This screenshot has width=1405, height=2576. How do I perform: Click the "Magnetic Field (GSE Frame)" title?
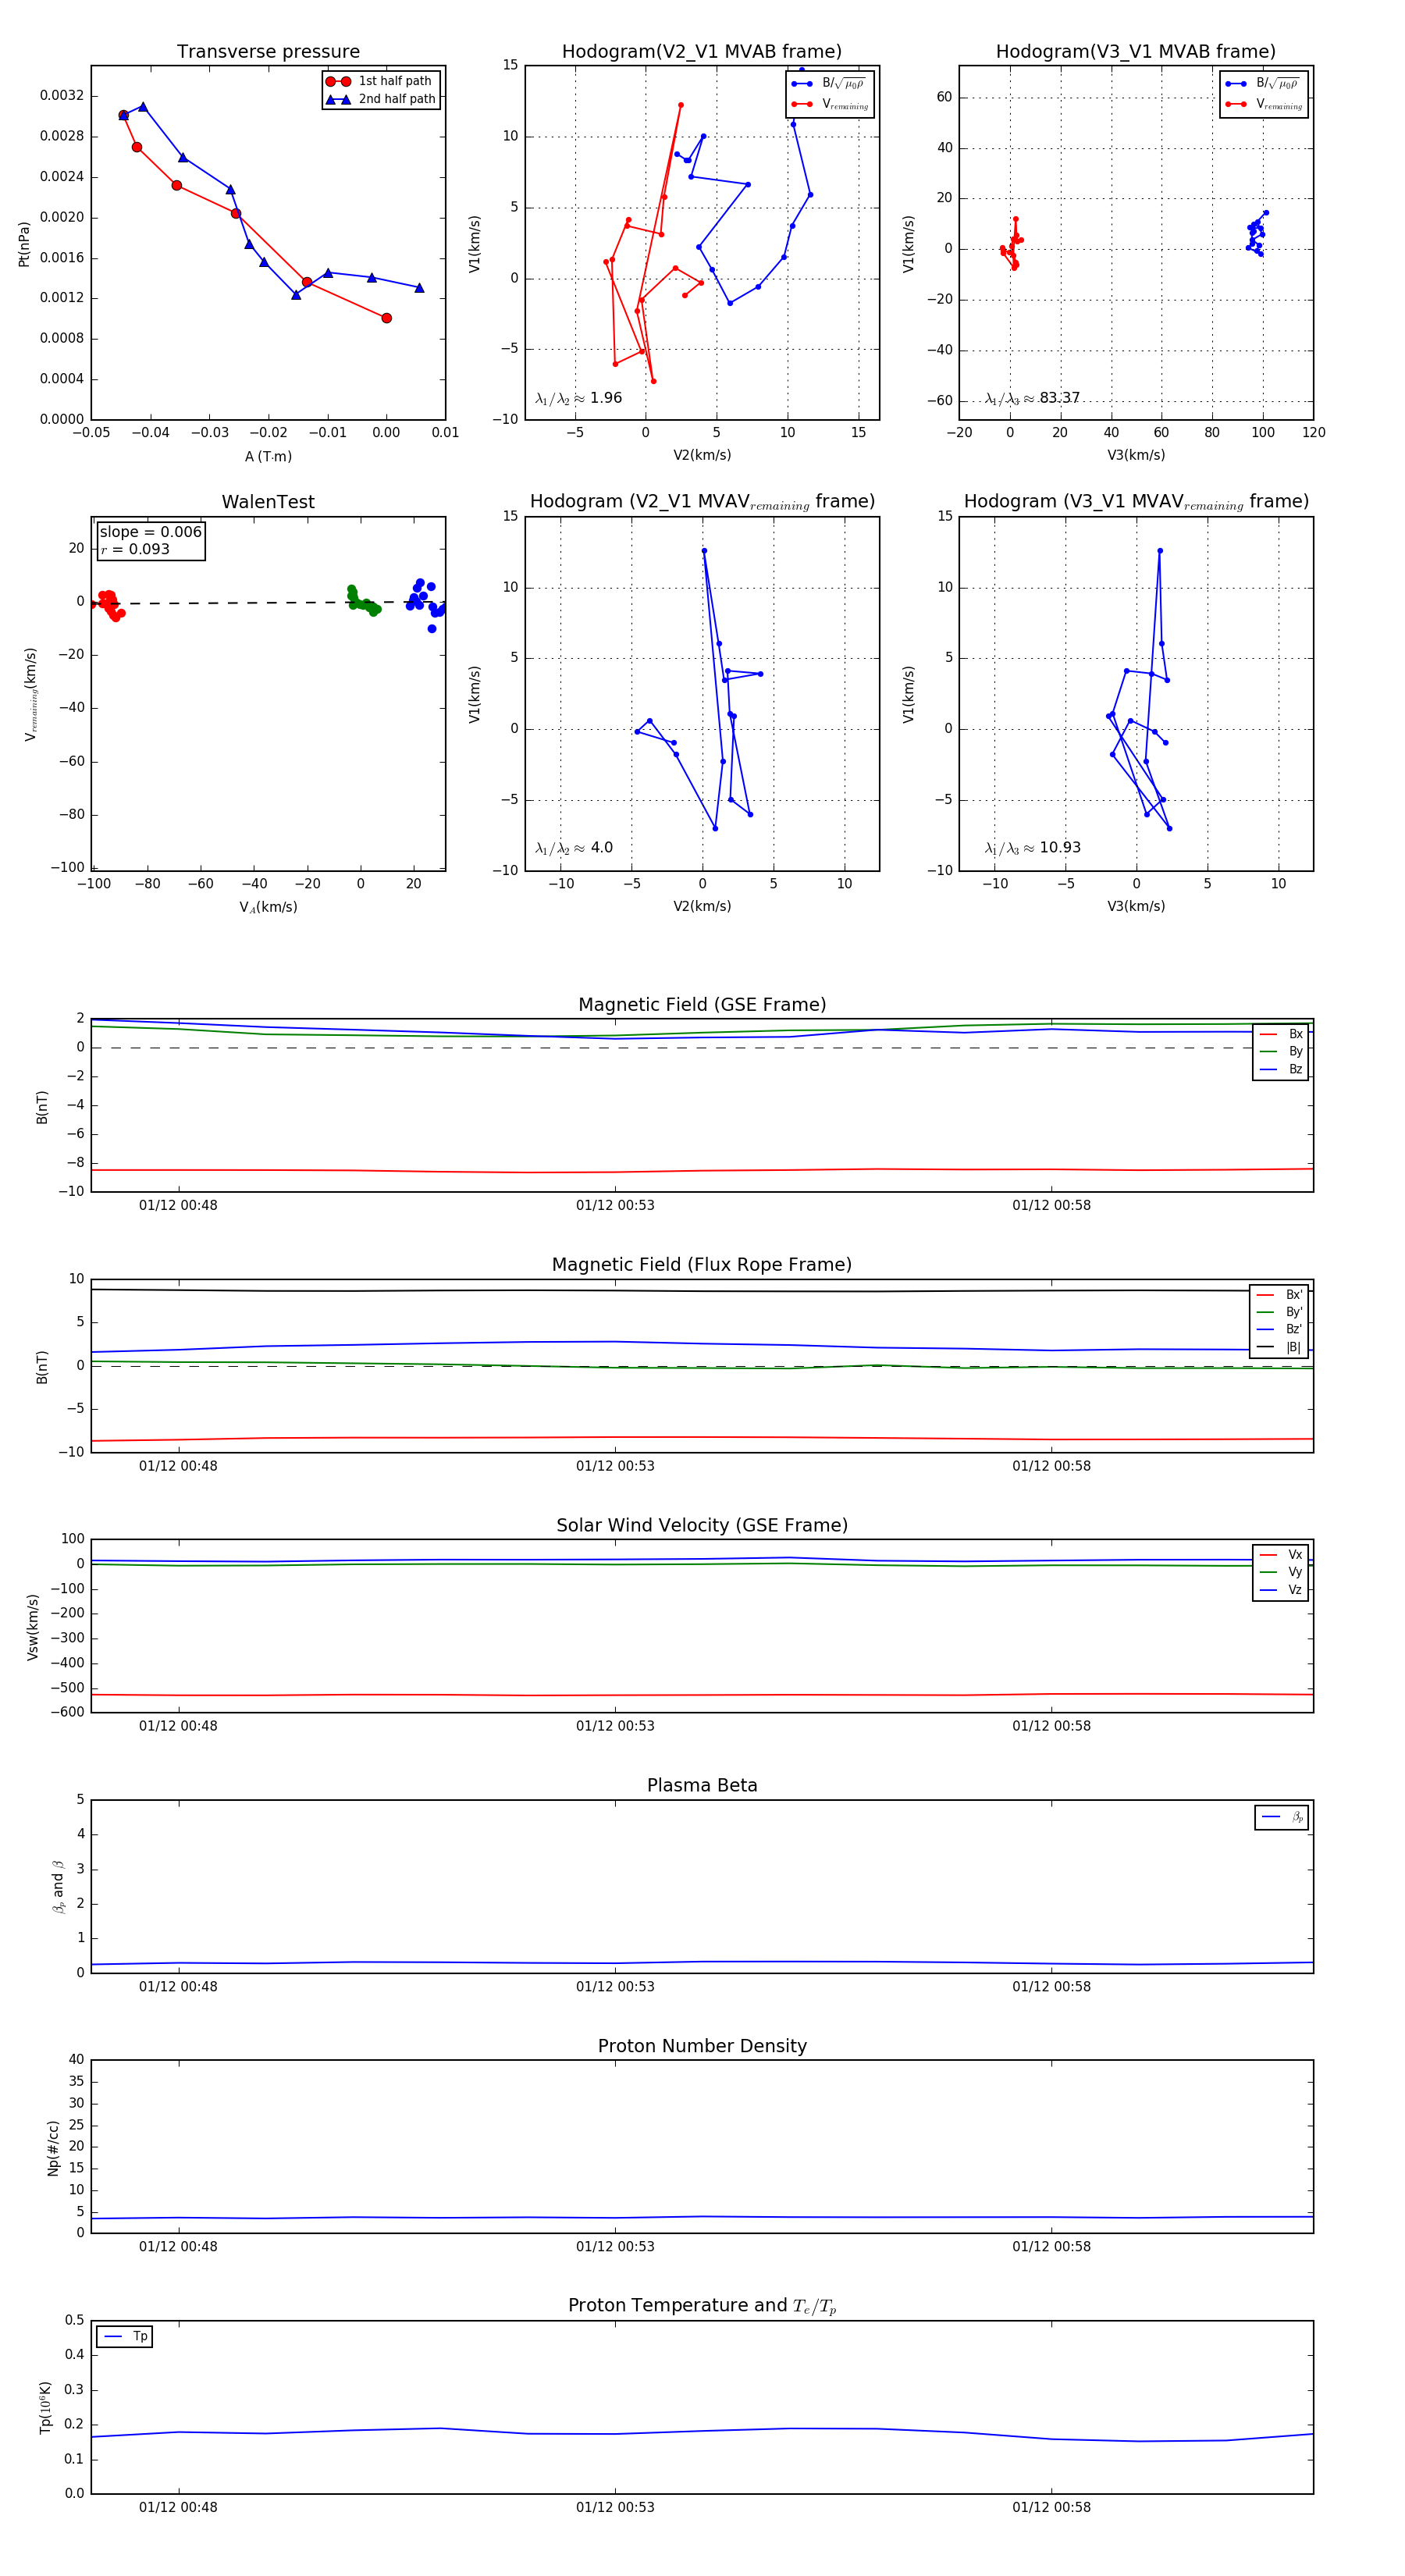[702, 1005]
